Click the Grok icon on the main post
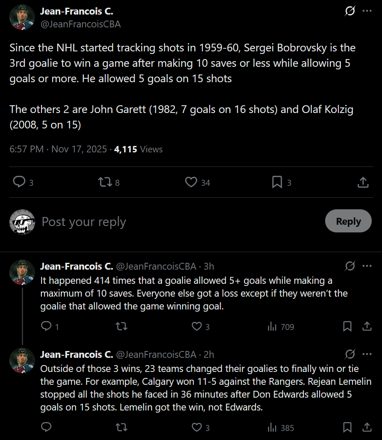The width and height of the screenshot is (382, 440). coord(349,11)
